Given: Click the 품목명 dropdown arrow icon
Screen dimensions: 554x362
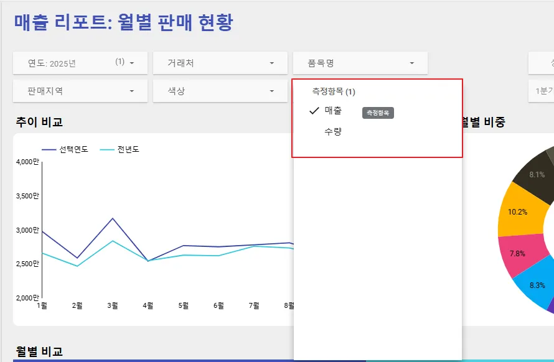Looking at the screenshot, I should point(411,63).
